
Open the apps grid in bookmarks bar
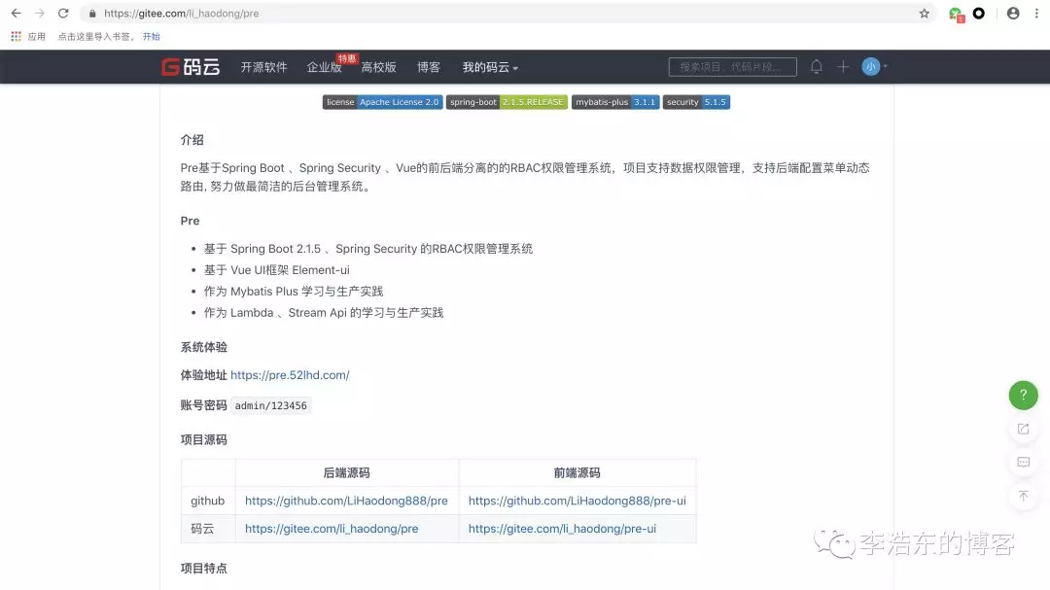click(x=17, y=36)
